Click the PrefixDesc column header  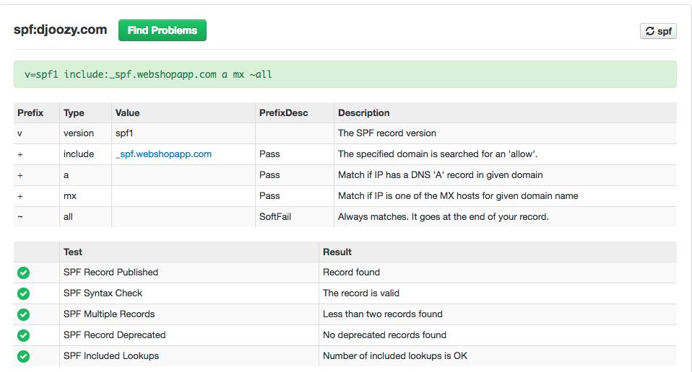click(283, 113)
